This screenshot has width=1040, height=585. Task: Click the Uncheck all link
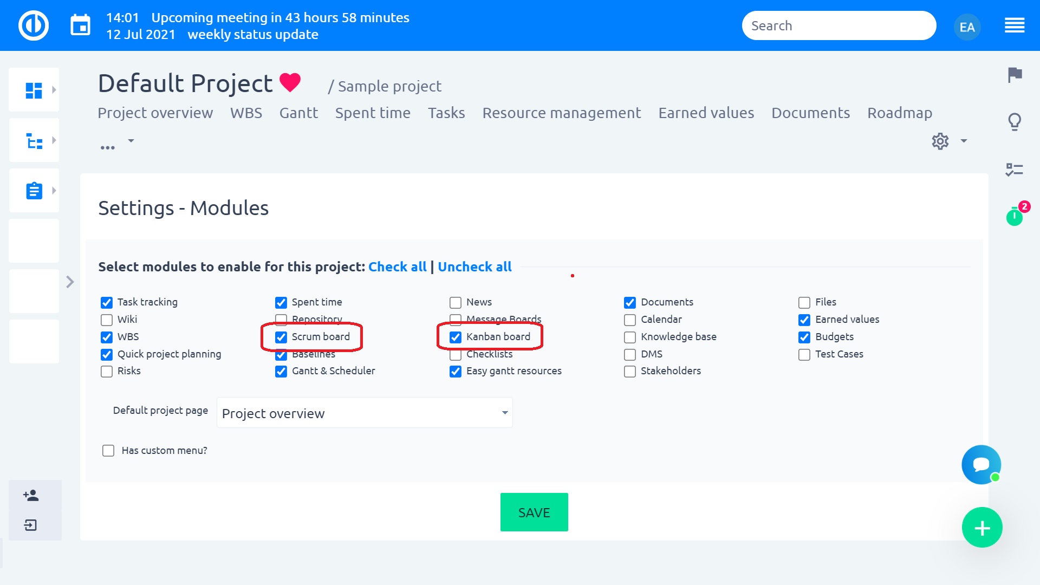coord(474,266)
